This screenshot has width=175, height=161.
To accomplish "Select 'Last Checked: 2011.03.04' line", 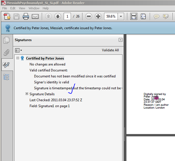I will [x=56, y=100].
